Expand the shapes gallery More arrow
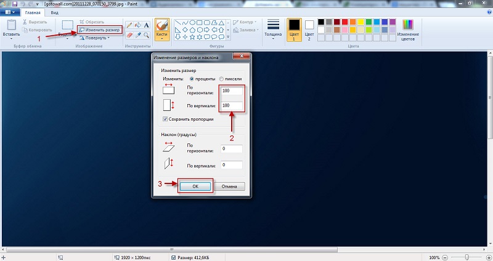Image resolution: width=493 pixels, height=261 pixels. (x=228, y=37)
